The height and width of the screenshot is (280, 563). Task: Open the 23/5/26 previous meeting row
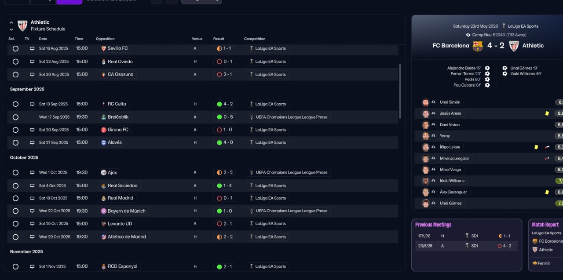467,246
